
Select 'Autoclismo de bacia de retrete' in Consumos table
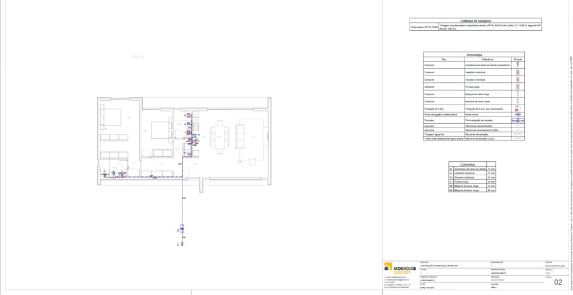(x=469, y=169)
